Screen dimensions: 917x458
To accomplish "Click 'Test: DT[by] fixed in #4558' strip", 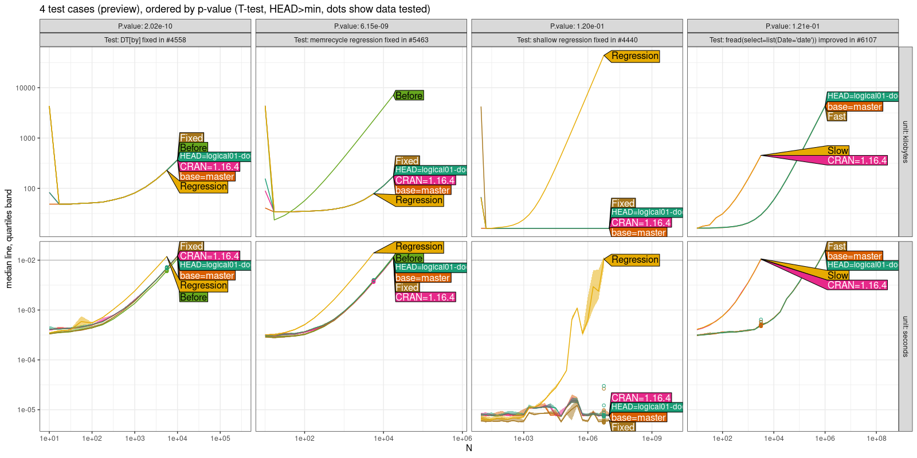I will 145,40.
